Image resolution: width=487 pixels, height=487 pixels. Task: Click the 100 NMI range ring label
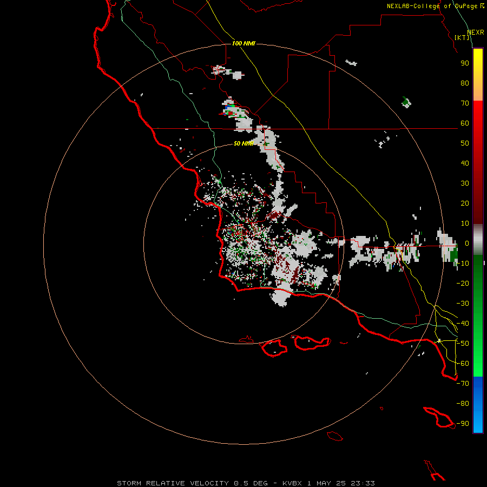tap(243, 43)
